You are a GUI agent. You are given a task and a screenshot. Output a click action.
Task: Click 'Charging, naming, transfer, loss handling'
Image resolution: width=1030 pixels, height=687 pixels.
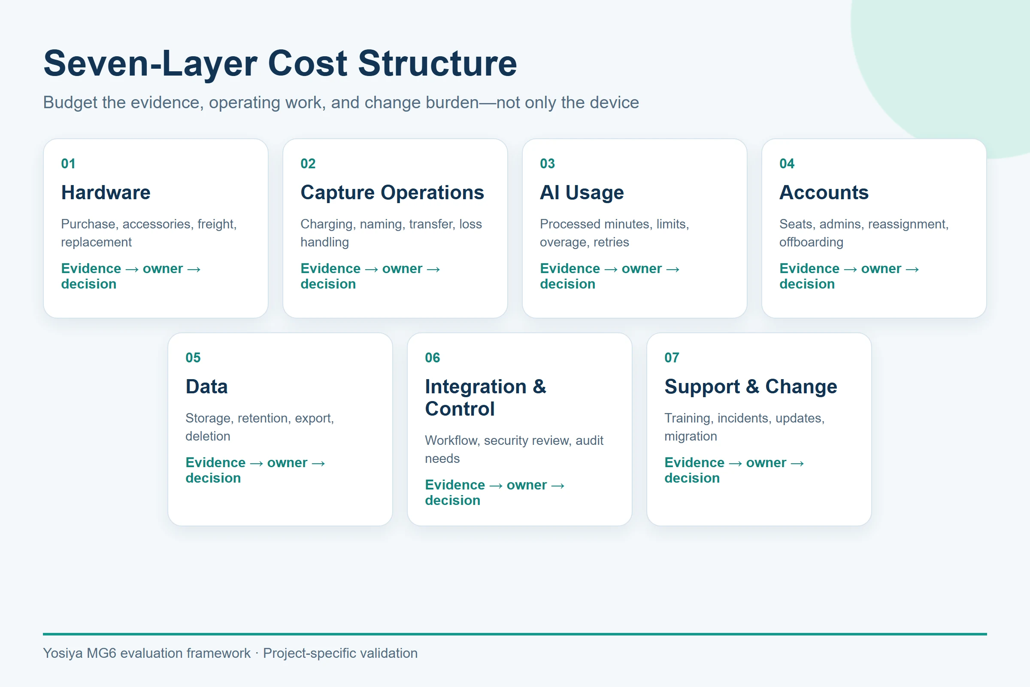tap(391, 233)
